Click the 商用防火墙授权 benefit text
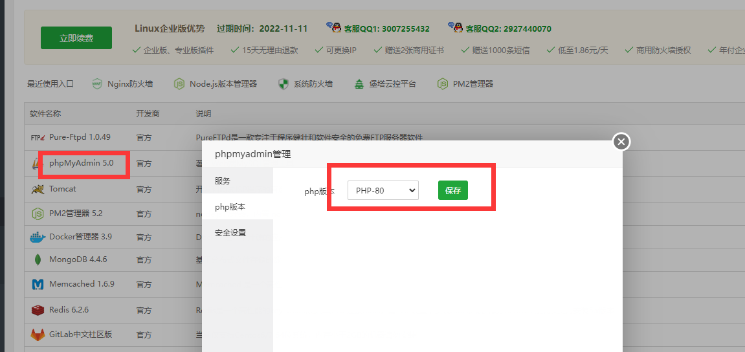745x352 pixels. 663,50
